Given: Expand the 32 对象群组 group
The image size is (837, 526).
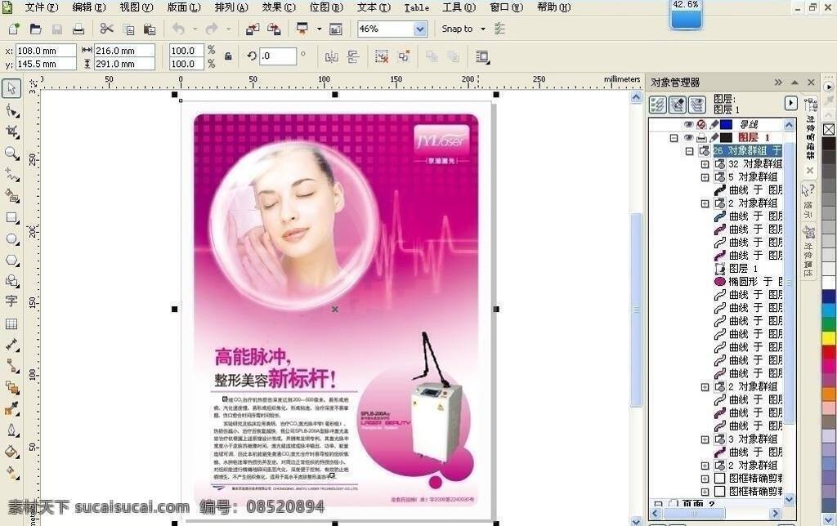Looking at the screenshot, I should [705, 164].
